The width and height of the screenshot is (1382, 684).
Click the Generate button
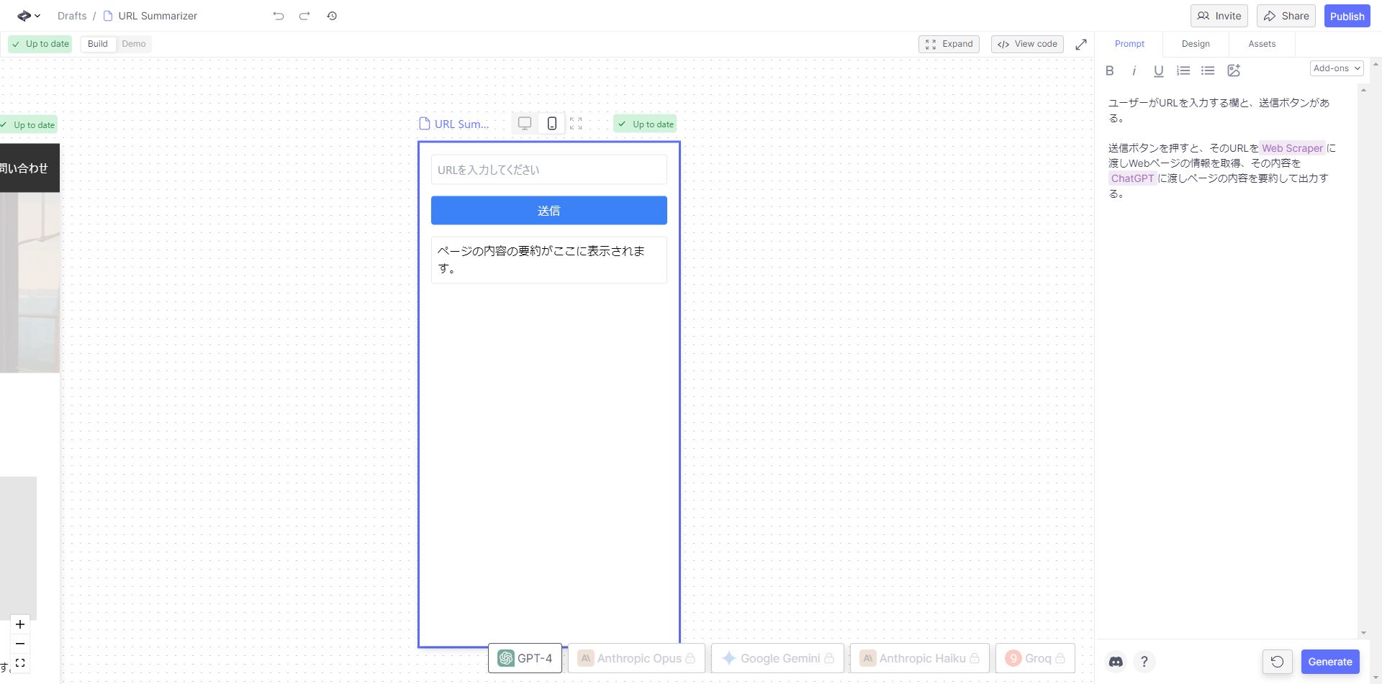pos(1330,661)
